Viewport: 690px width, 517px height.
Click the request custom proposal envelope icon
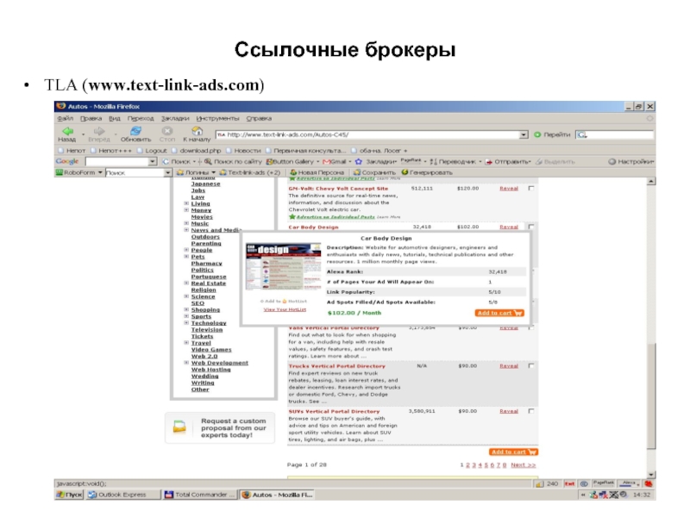179,427
